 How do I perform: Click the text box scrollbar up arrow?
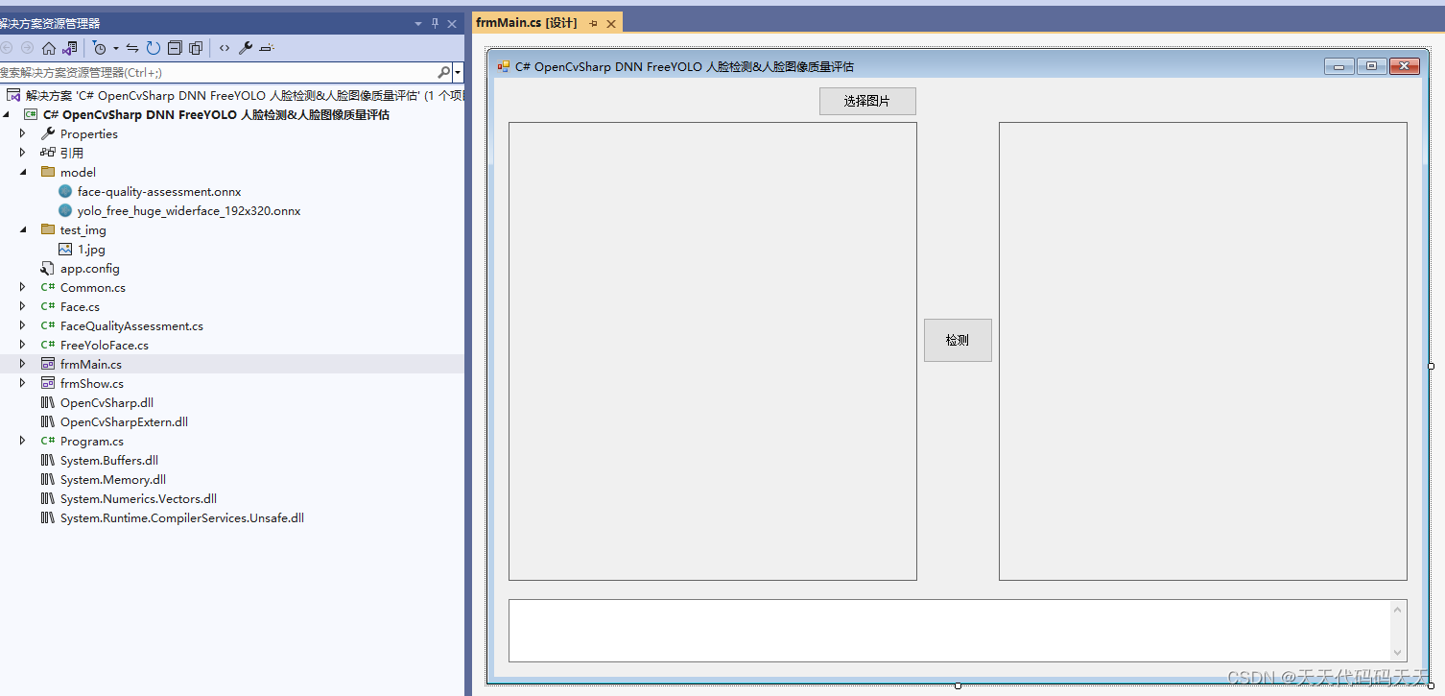pos(1399,609)
